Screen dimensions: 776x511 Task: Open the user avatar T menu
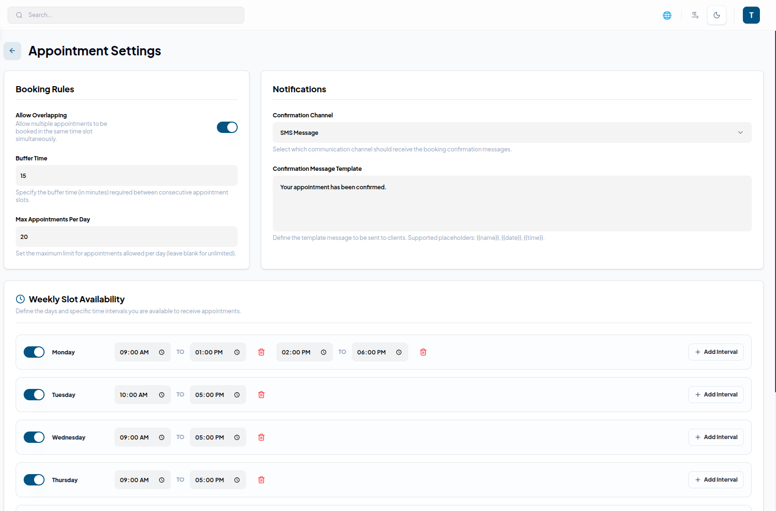coord(751,15)
